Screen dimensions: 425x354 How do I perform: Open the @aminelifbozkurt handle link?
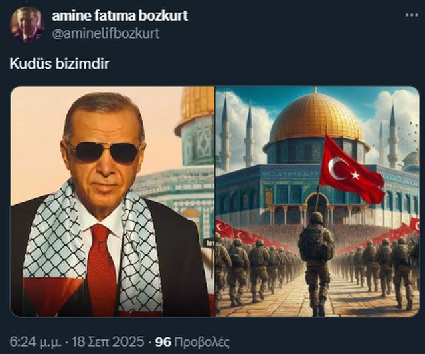click(106, 33)
